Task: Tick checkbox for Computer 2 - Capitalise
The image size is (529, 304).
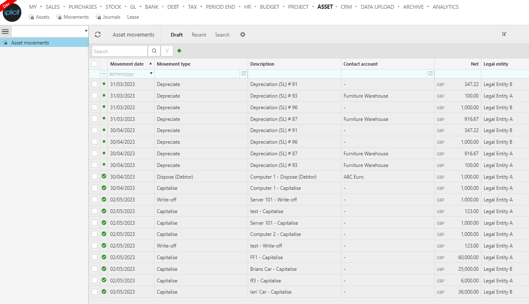Action: click(x=95, y=234)
